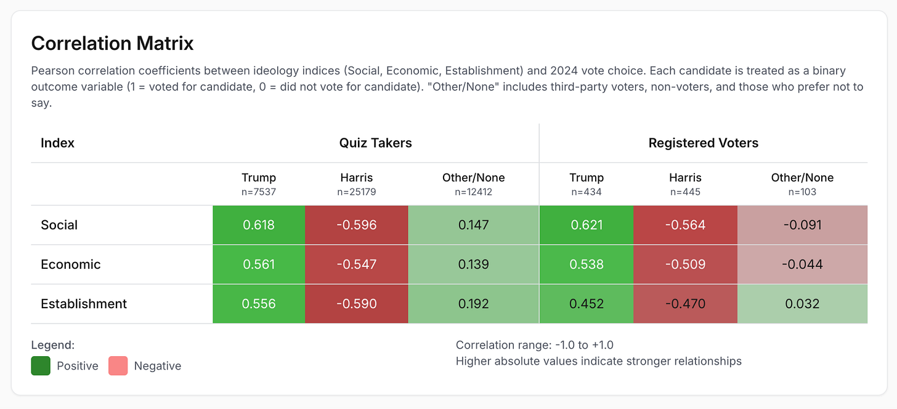This screenshot has width=897, height=409.
Task: Select the Establishment row label
Action: pos(84,304)
